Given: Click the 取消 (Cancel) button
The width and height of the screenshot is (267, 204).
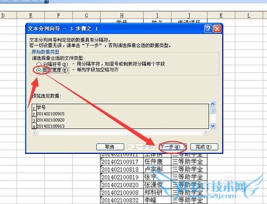Looking at the screenshot, I should pos(110,147).
